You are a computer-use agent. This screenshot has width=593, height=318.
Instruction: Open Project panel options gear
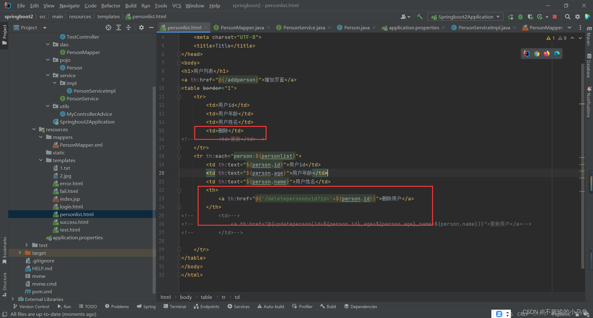tap(141, 27)
